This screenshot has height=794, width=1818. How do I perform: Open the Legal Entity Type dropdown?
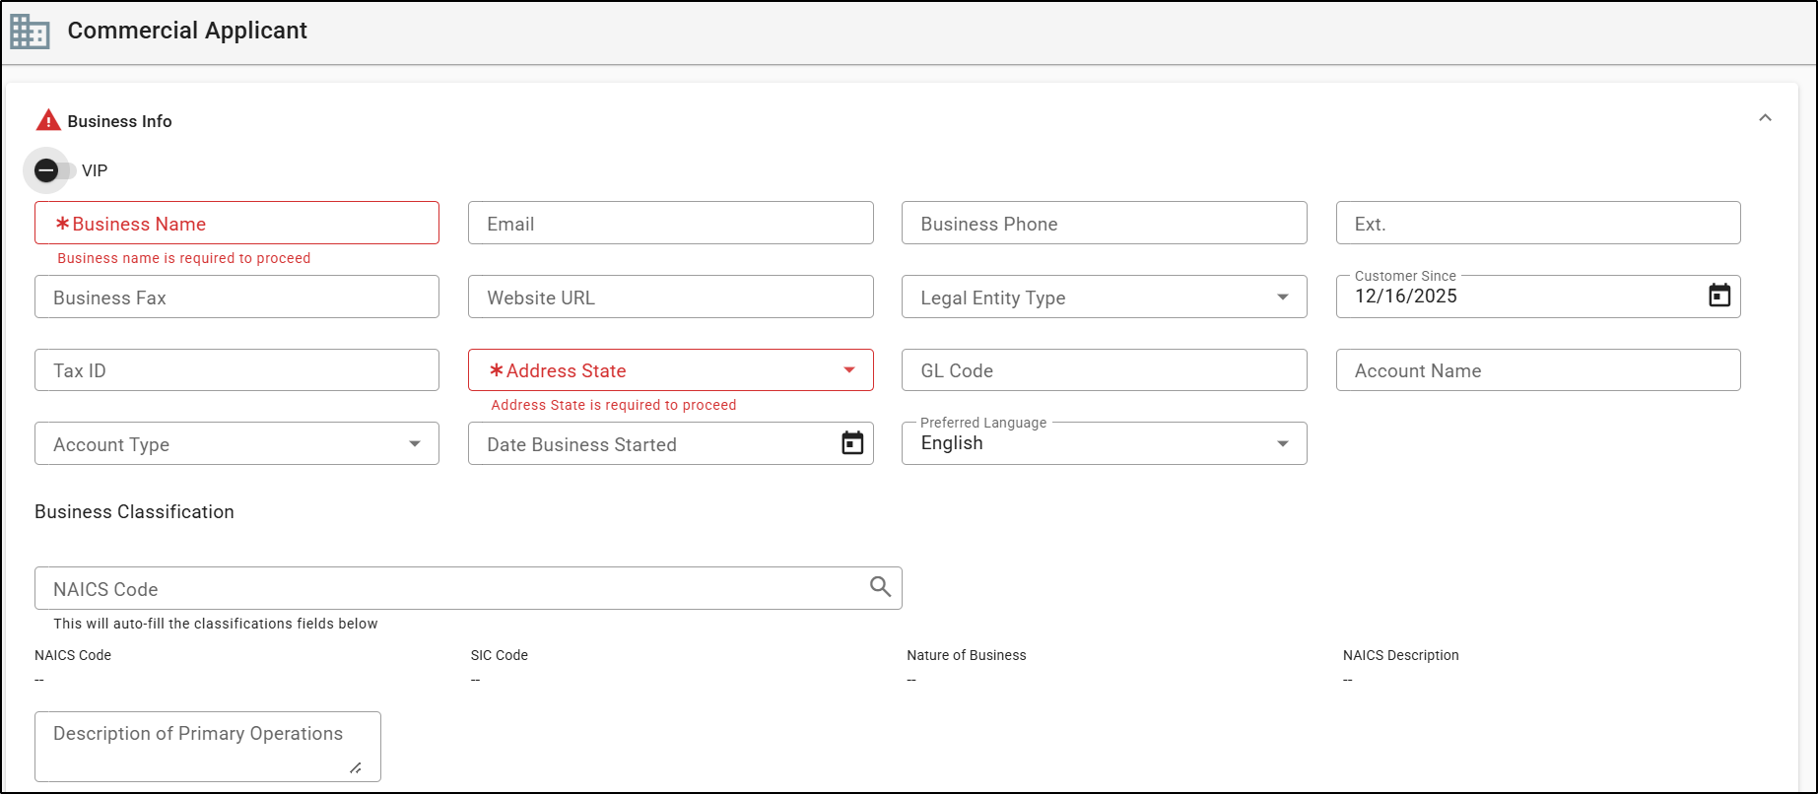point(1104,297)
